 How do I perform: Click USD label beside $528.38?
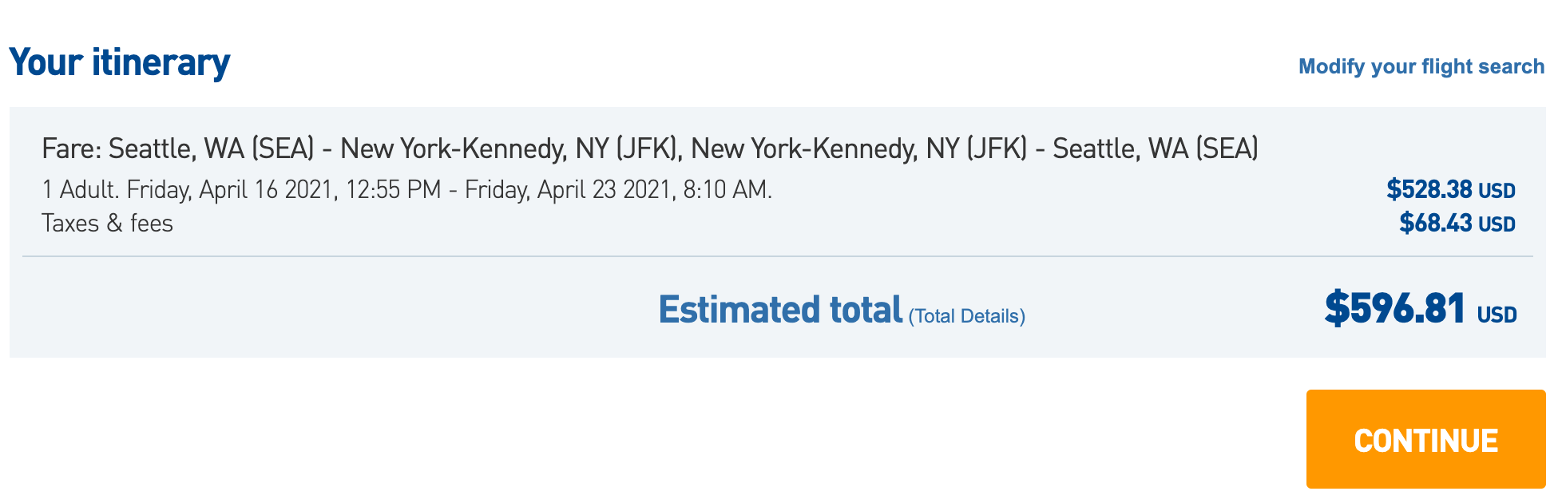pos(1497,192)
